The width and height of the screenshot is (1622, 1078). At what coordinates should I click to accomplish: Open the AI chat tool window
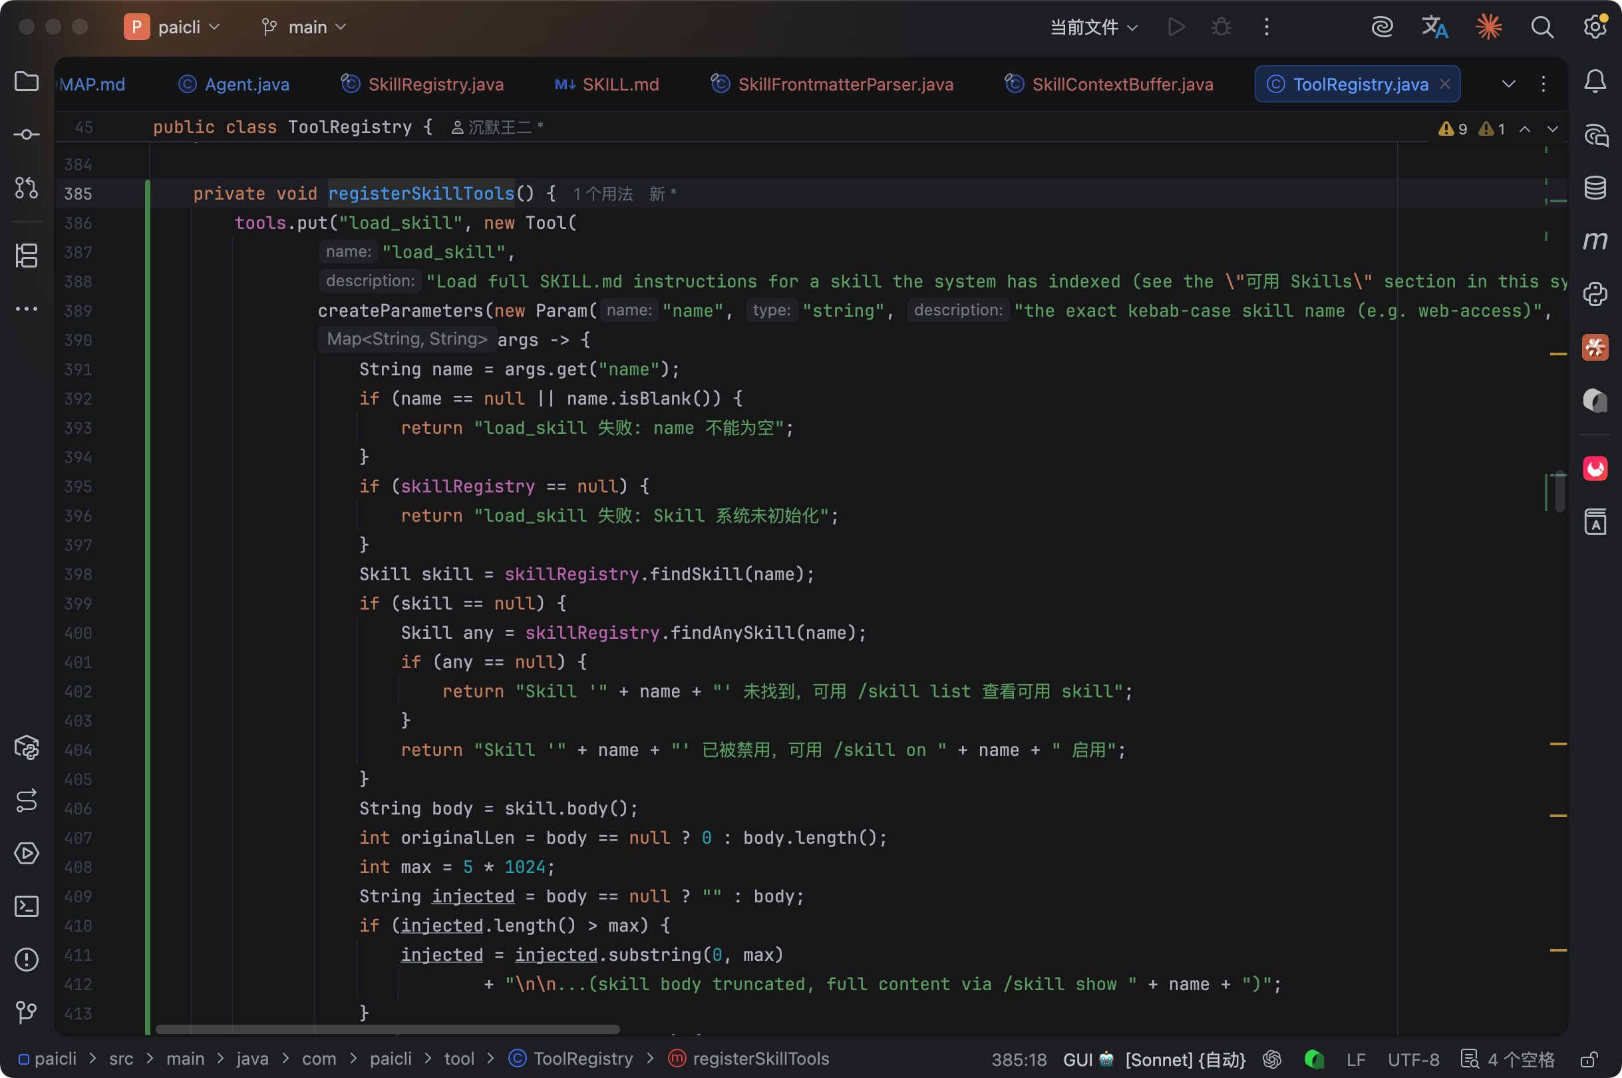[x=1595, y=134]
